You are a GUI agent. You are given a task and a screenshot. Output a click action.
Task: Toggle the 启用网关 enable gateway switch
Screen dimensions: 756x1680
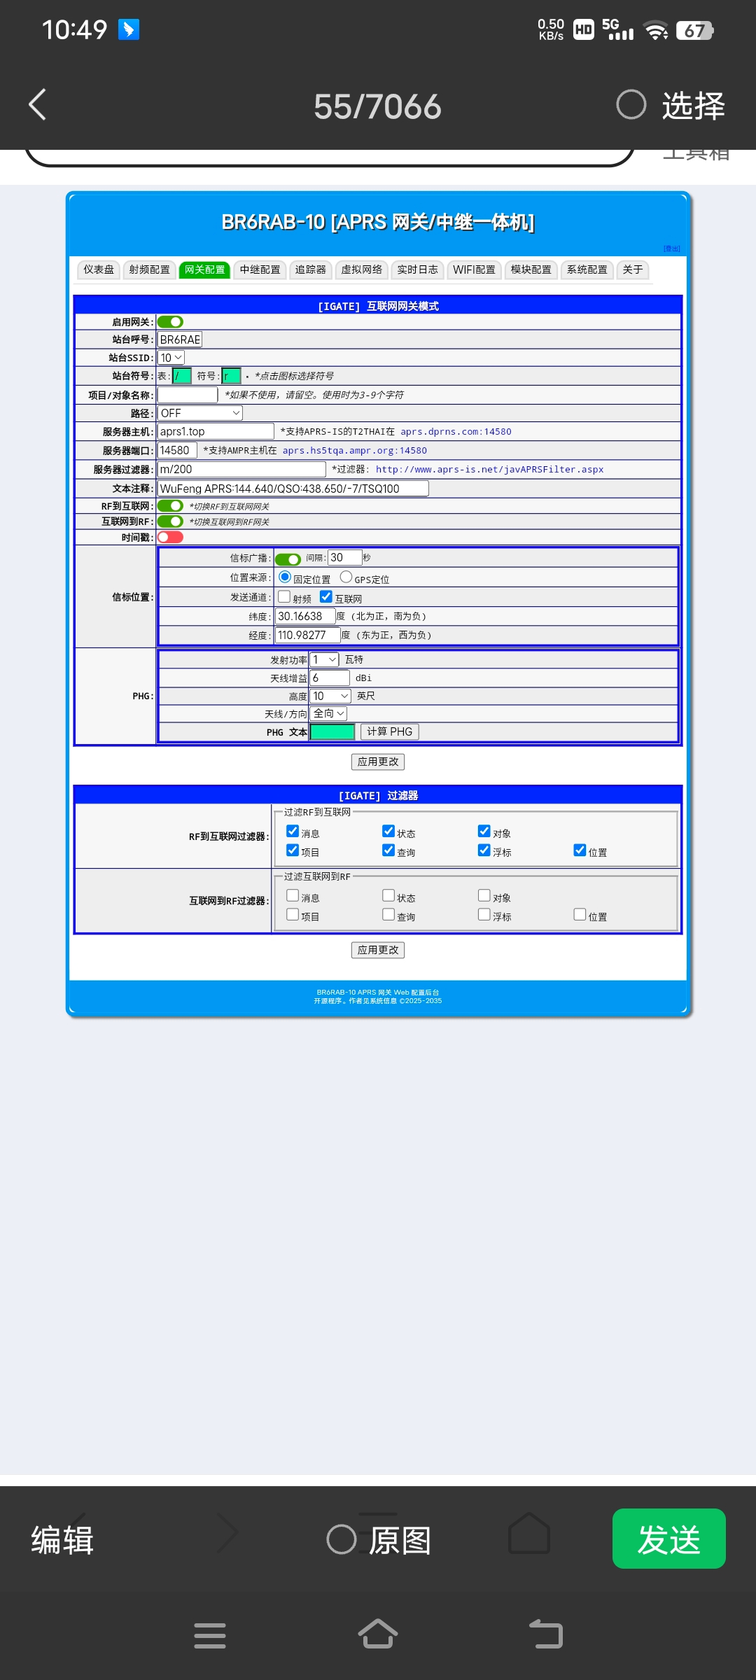pos(170,322)
